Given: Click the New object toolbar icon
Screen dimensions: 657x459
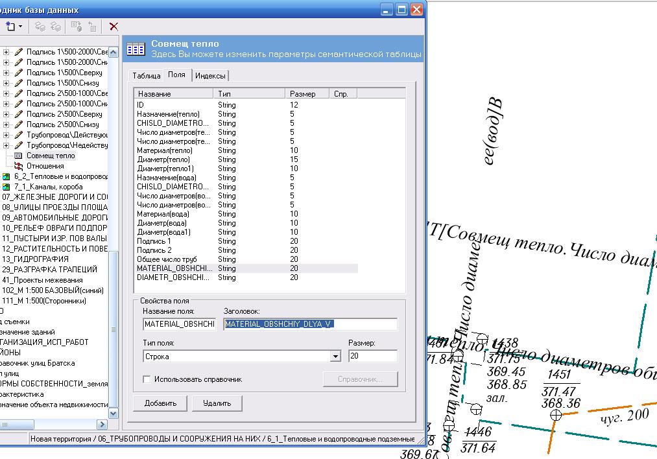Looking at the screenshot, I should click(x=10, y=27).
